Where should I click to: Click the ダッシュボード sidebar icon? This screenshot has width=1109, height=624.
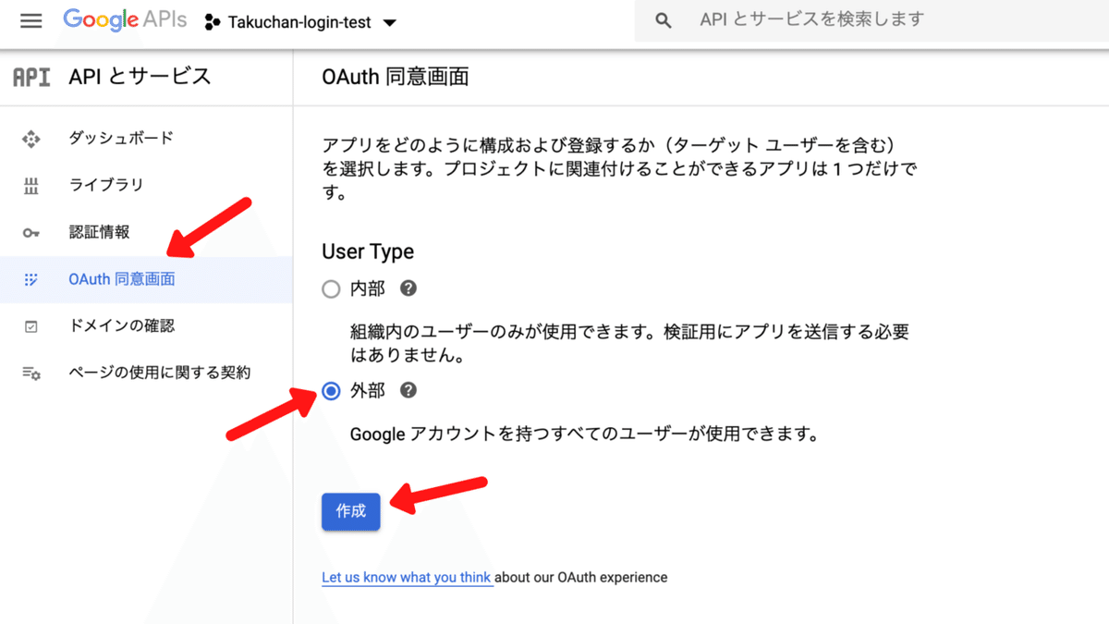31,139
